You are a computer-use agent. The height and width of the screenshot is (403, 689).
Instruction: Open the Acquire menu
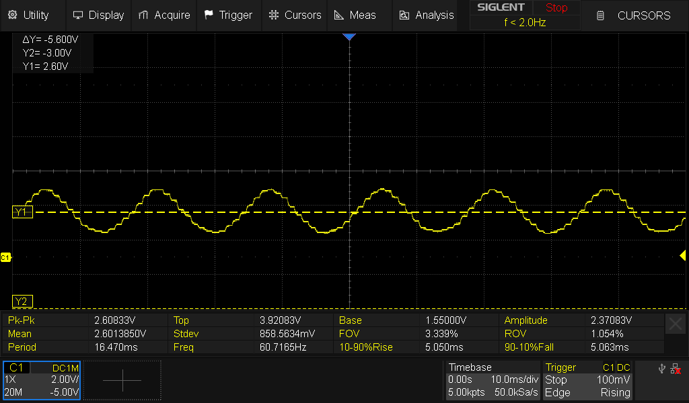[x=164, y=15]
